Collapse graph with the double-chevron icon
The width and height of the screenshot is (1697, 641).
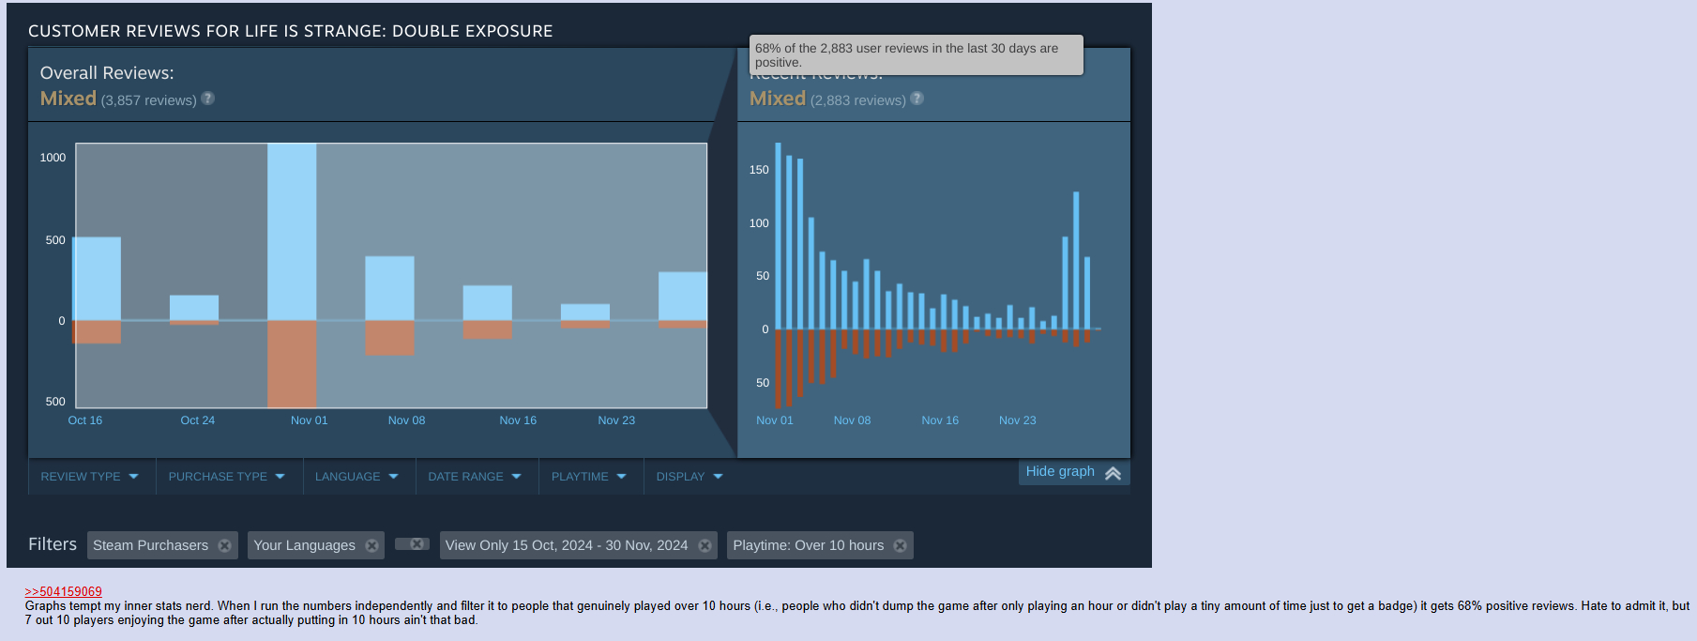click(1114, 473)
